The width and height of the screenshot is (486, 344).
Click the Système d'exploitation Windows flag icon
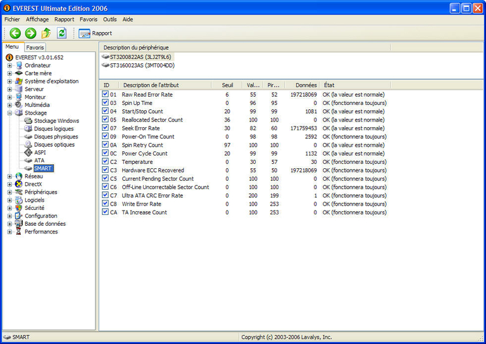[19, 81]
